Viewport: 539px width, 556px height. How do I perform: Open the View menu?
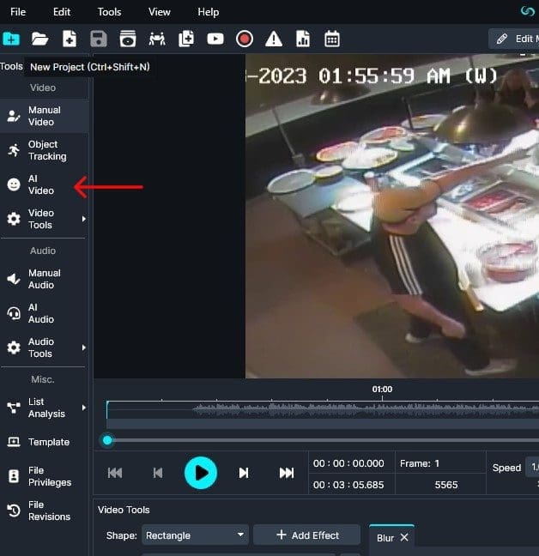pos(160,12)
